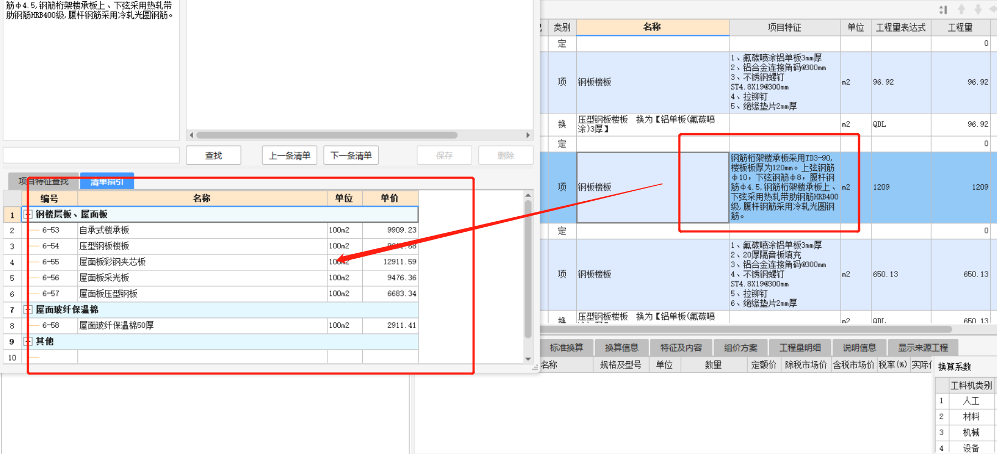Collapse the 屋面玻纤保温棉 group
The width and height of the screenshot is (997, 454).
click(x=28, y=310)
